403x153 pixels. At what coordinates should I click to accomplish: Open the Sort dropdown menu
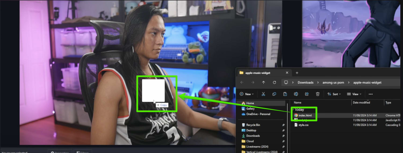[x=334, y=94]
